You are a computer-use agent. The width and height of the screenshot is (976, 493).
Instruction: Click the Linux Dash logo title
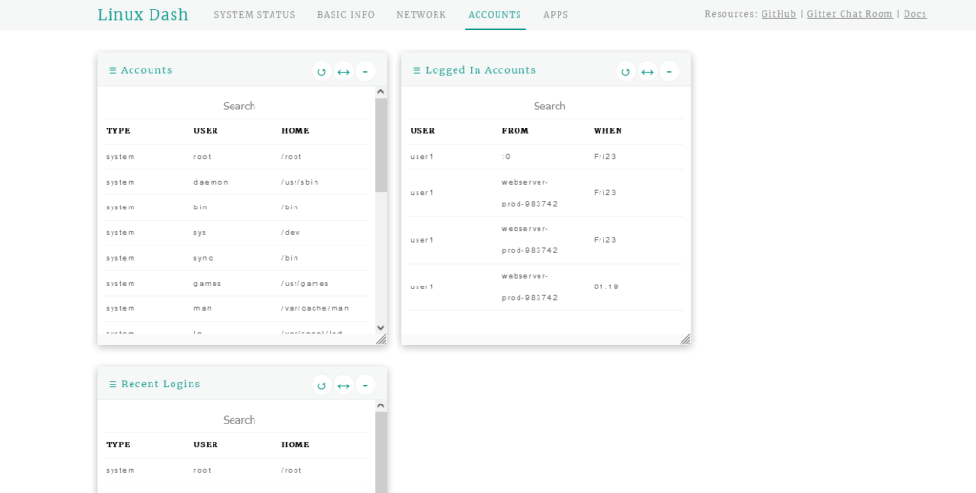pos(143,14)
